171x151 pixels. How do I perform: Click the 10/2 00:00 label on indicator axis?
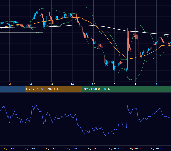(114, 148)
